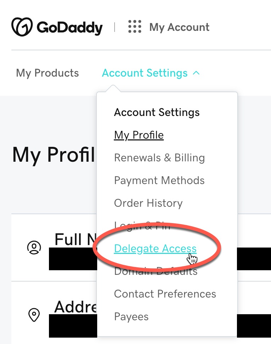
Task: Choose Contact Preferences in the dropdown
Action: point(165,294)
